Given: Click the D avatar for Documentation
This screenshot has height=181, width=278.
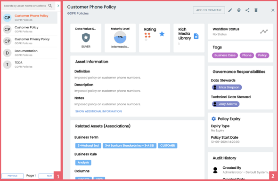Looking at the screenshot, I should pos(7,53).
